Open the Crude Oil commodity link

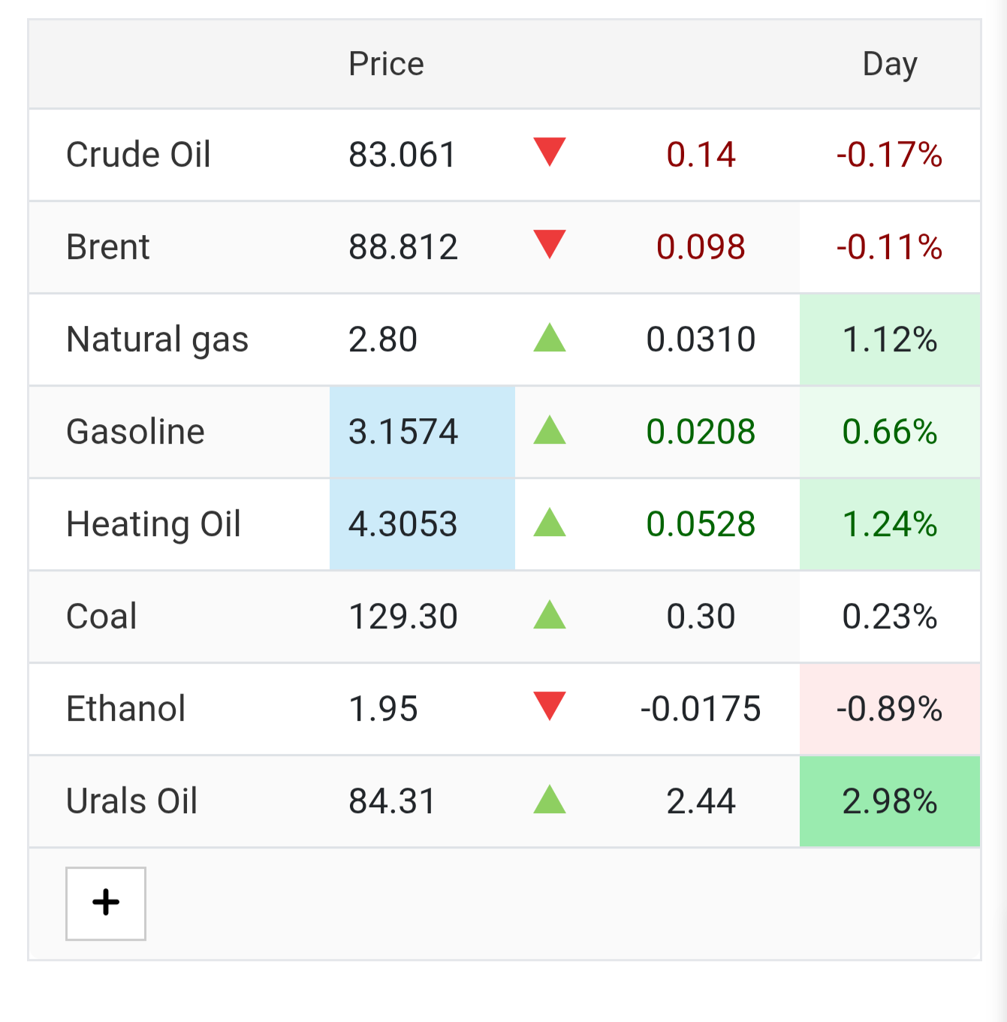tap(138, 155)
